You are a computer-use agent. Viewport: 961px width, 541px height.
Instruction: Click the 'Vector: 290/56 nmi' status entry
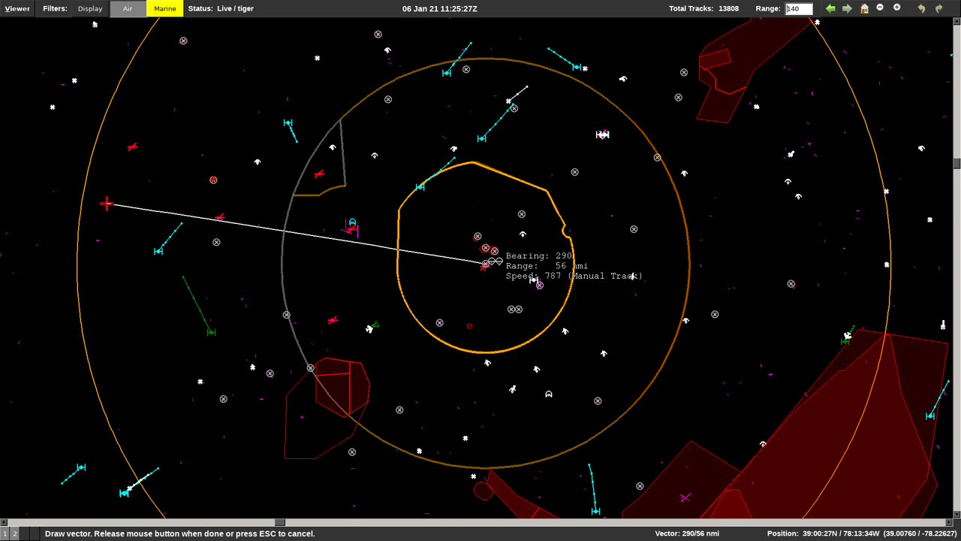pos(687,533)
